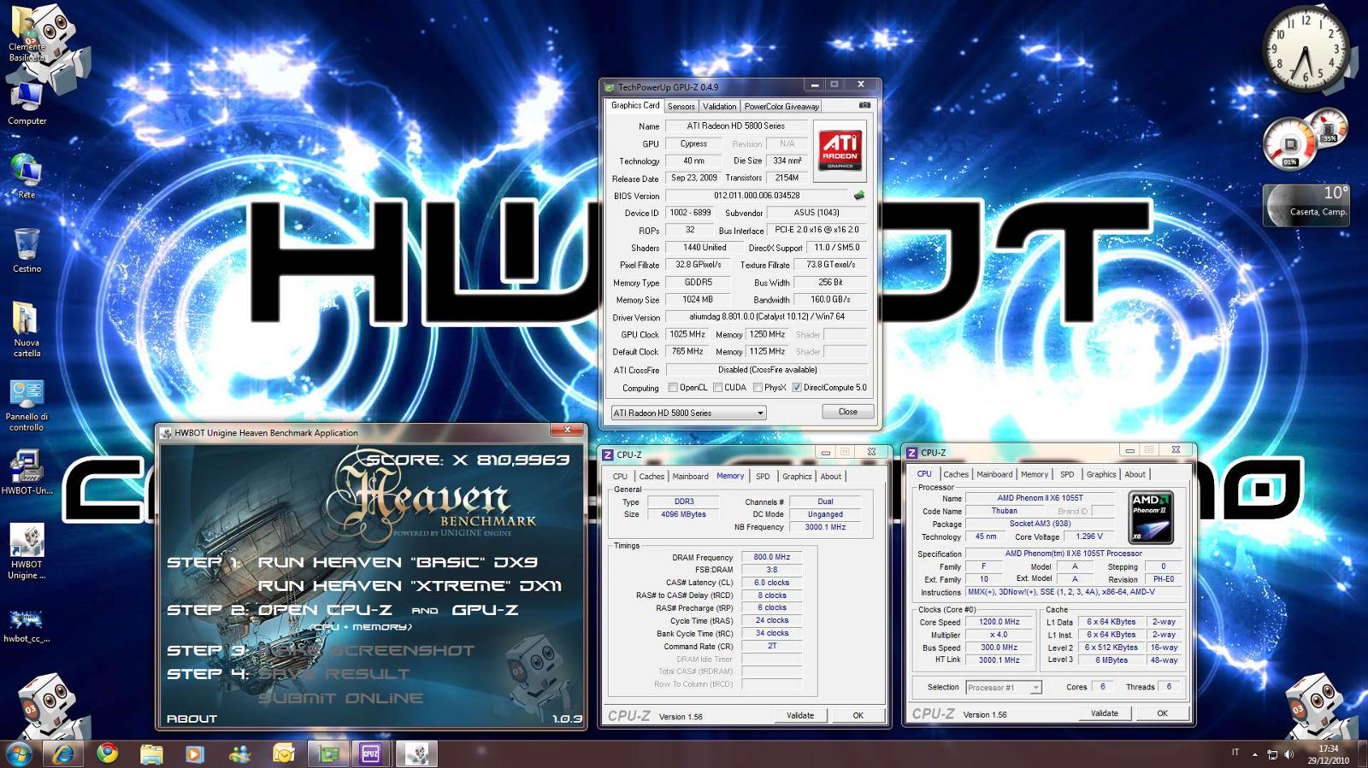The width and height of the screenshot is (1368, 768).
Task: Click the volume speaker tray icon
Action: click(1288, 754)
